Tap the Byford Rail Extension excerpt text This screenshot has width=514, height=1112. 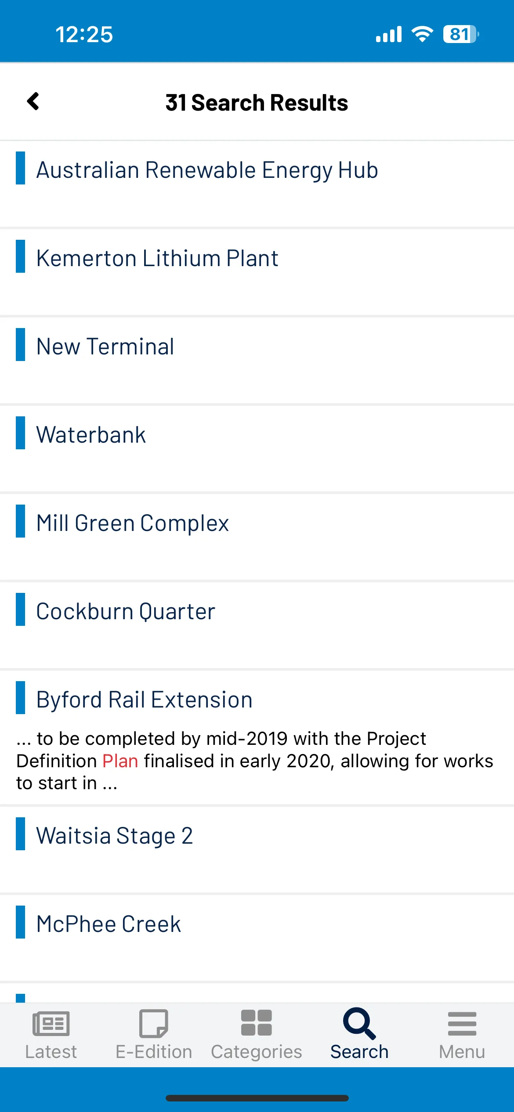(x=255, y=761)
